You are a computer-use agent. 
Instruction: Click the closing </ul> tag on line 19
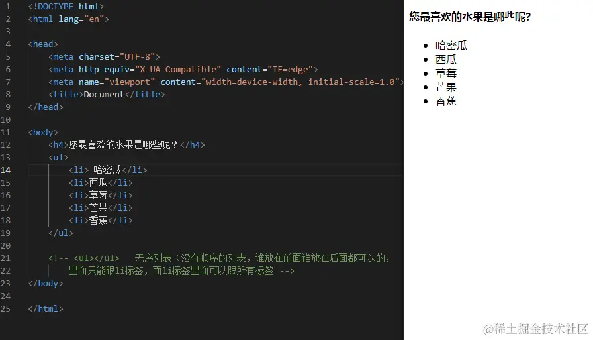[x=61, y=233]
